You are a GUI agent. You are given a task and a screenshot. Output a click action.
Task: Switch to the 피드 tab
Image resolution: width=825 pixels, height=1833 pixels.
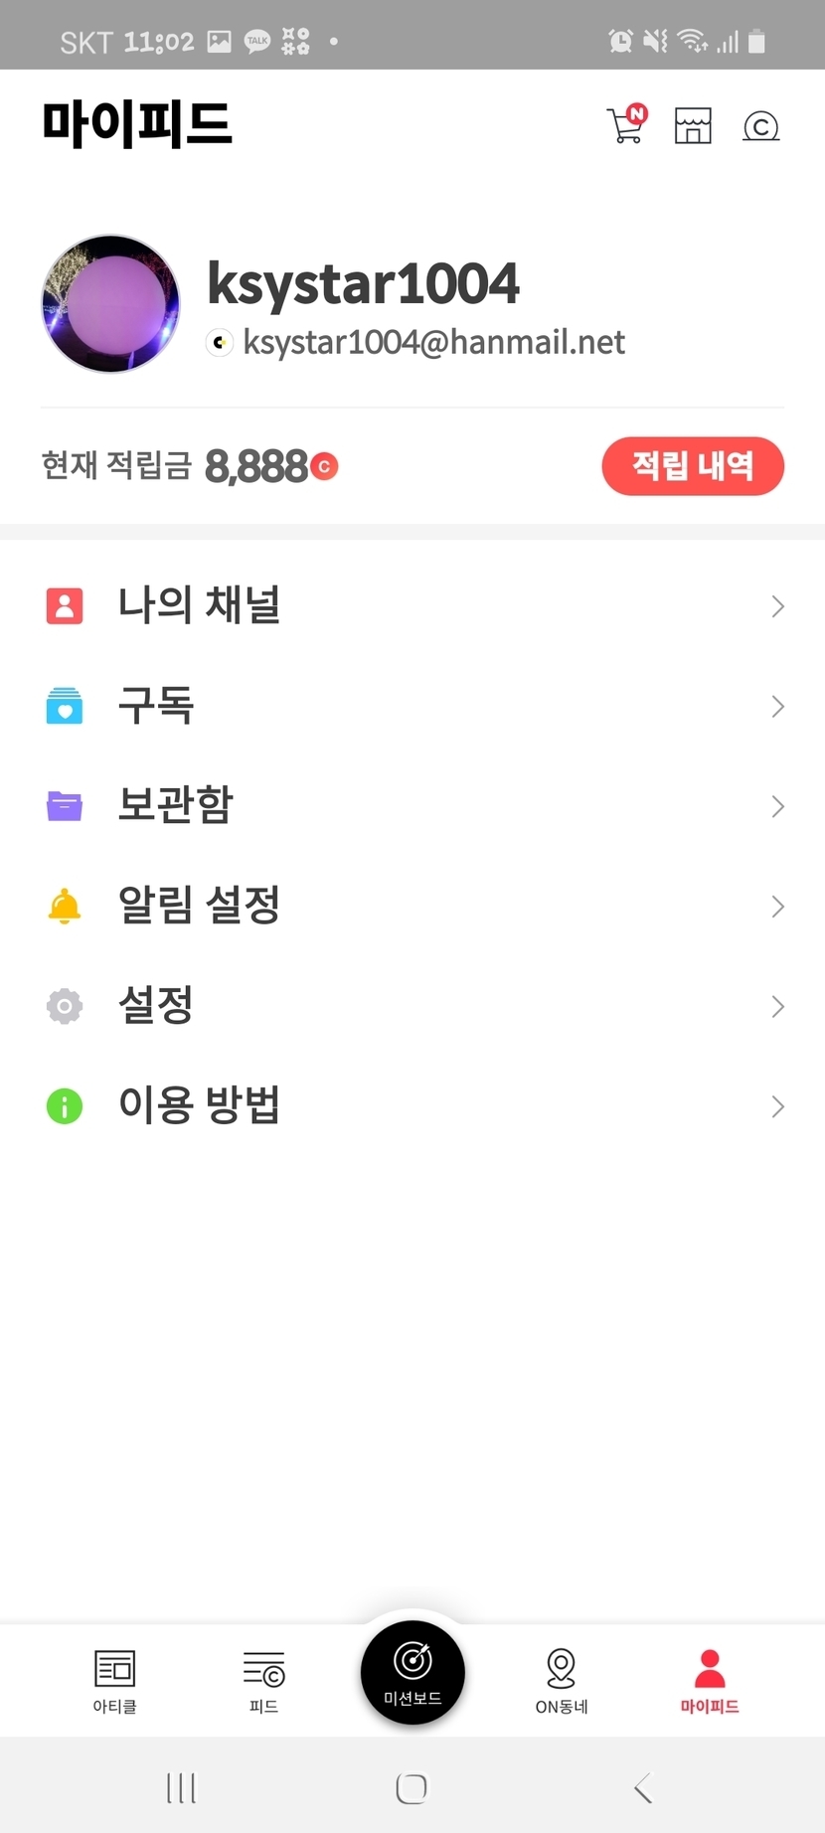pos(263,1680)
